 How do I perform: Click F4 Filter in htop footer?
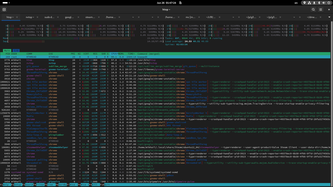click(39, 185)
